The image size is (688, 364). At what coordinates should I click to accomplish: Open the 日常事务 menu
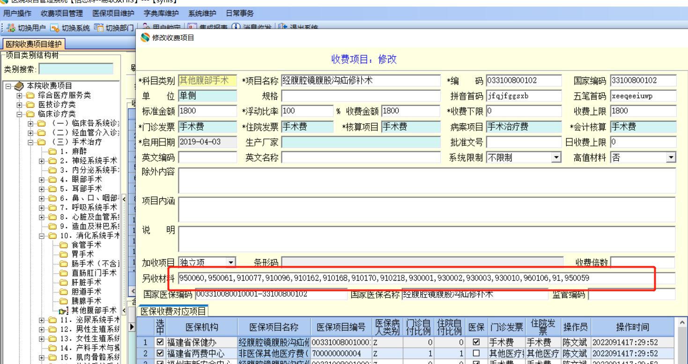point(240,14)
